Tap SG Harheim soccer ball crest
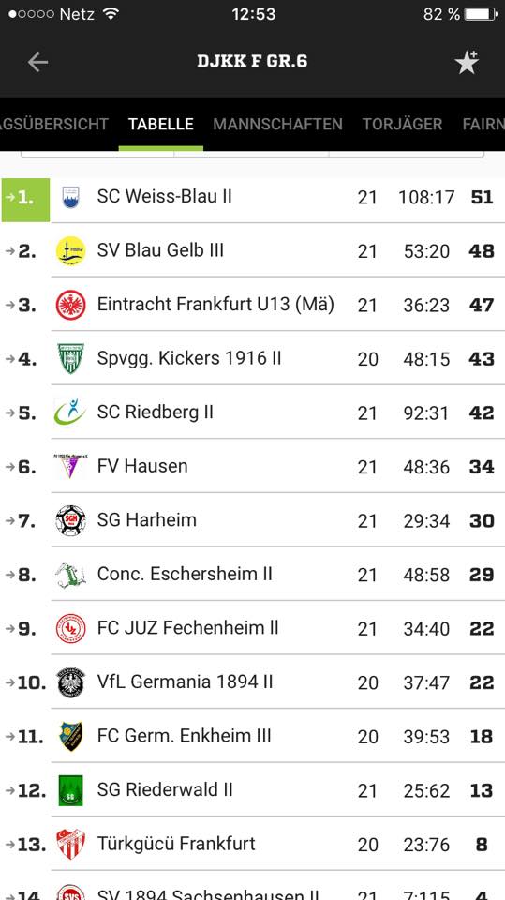505x900 pixels. (x=70, y=520)
